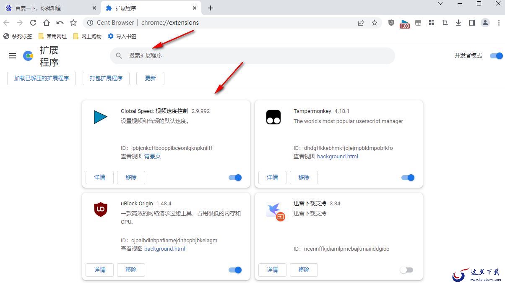505x283 pixels.
Task: Open a new tab with plus button
Action: [x=211, y=8]
